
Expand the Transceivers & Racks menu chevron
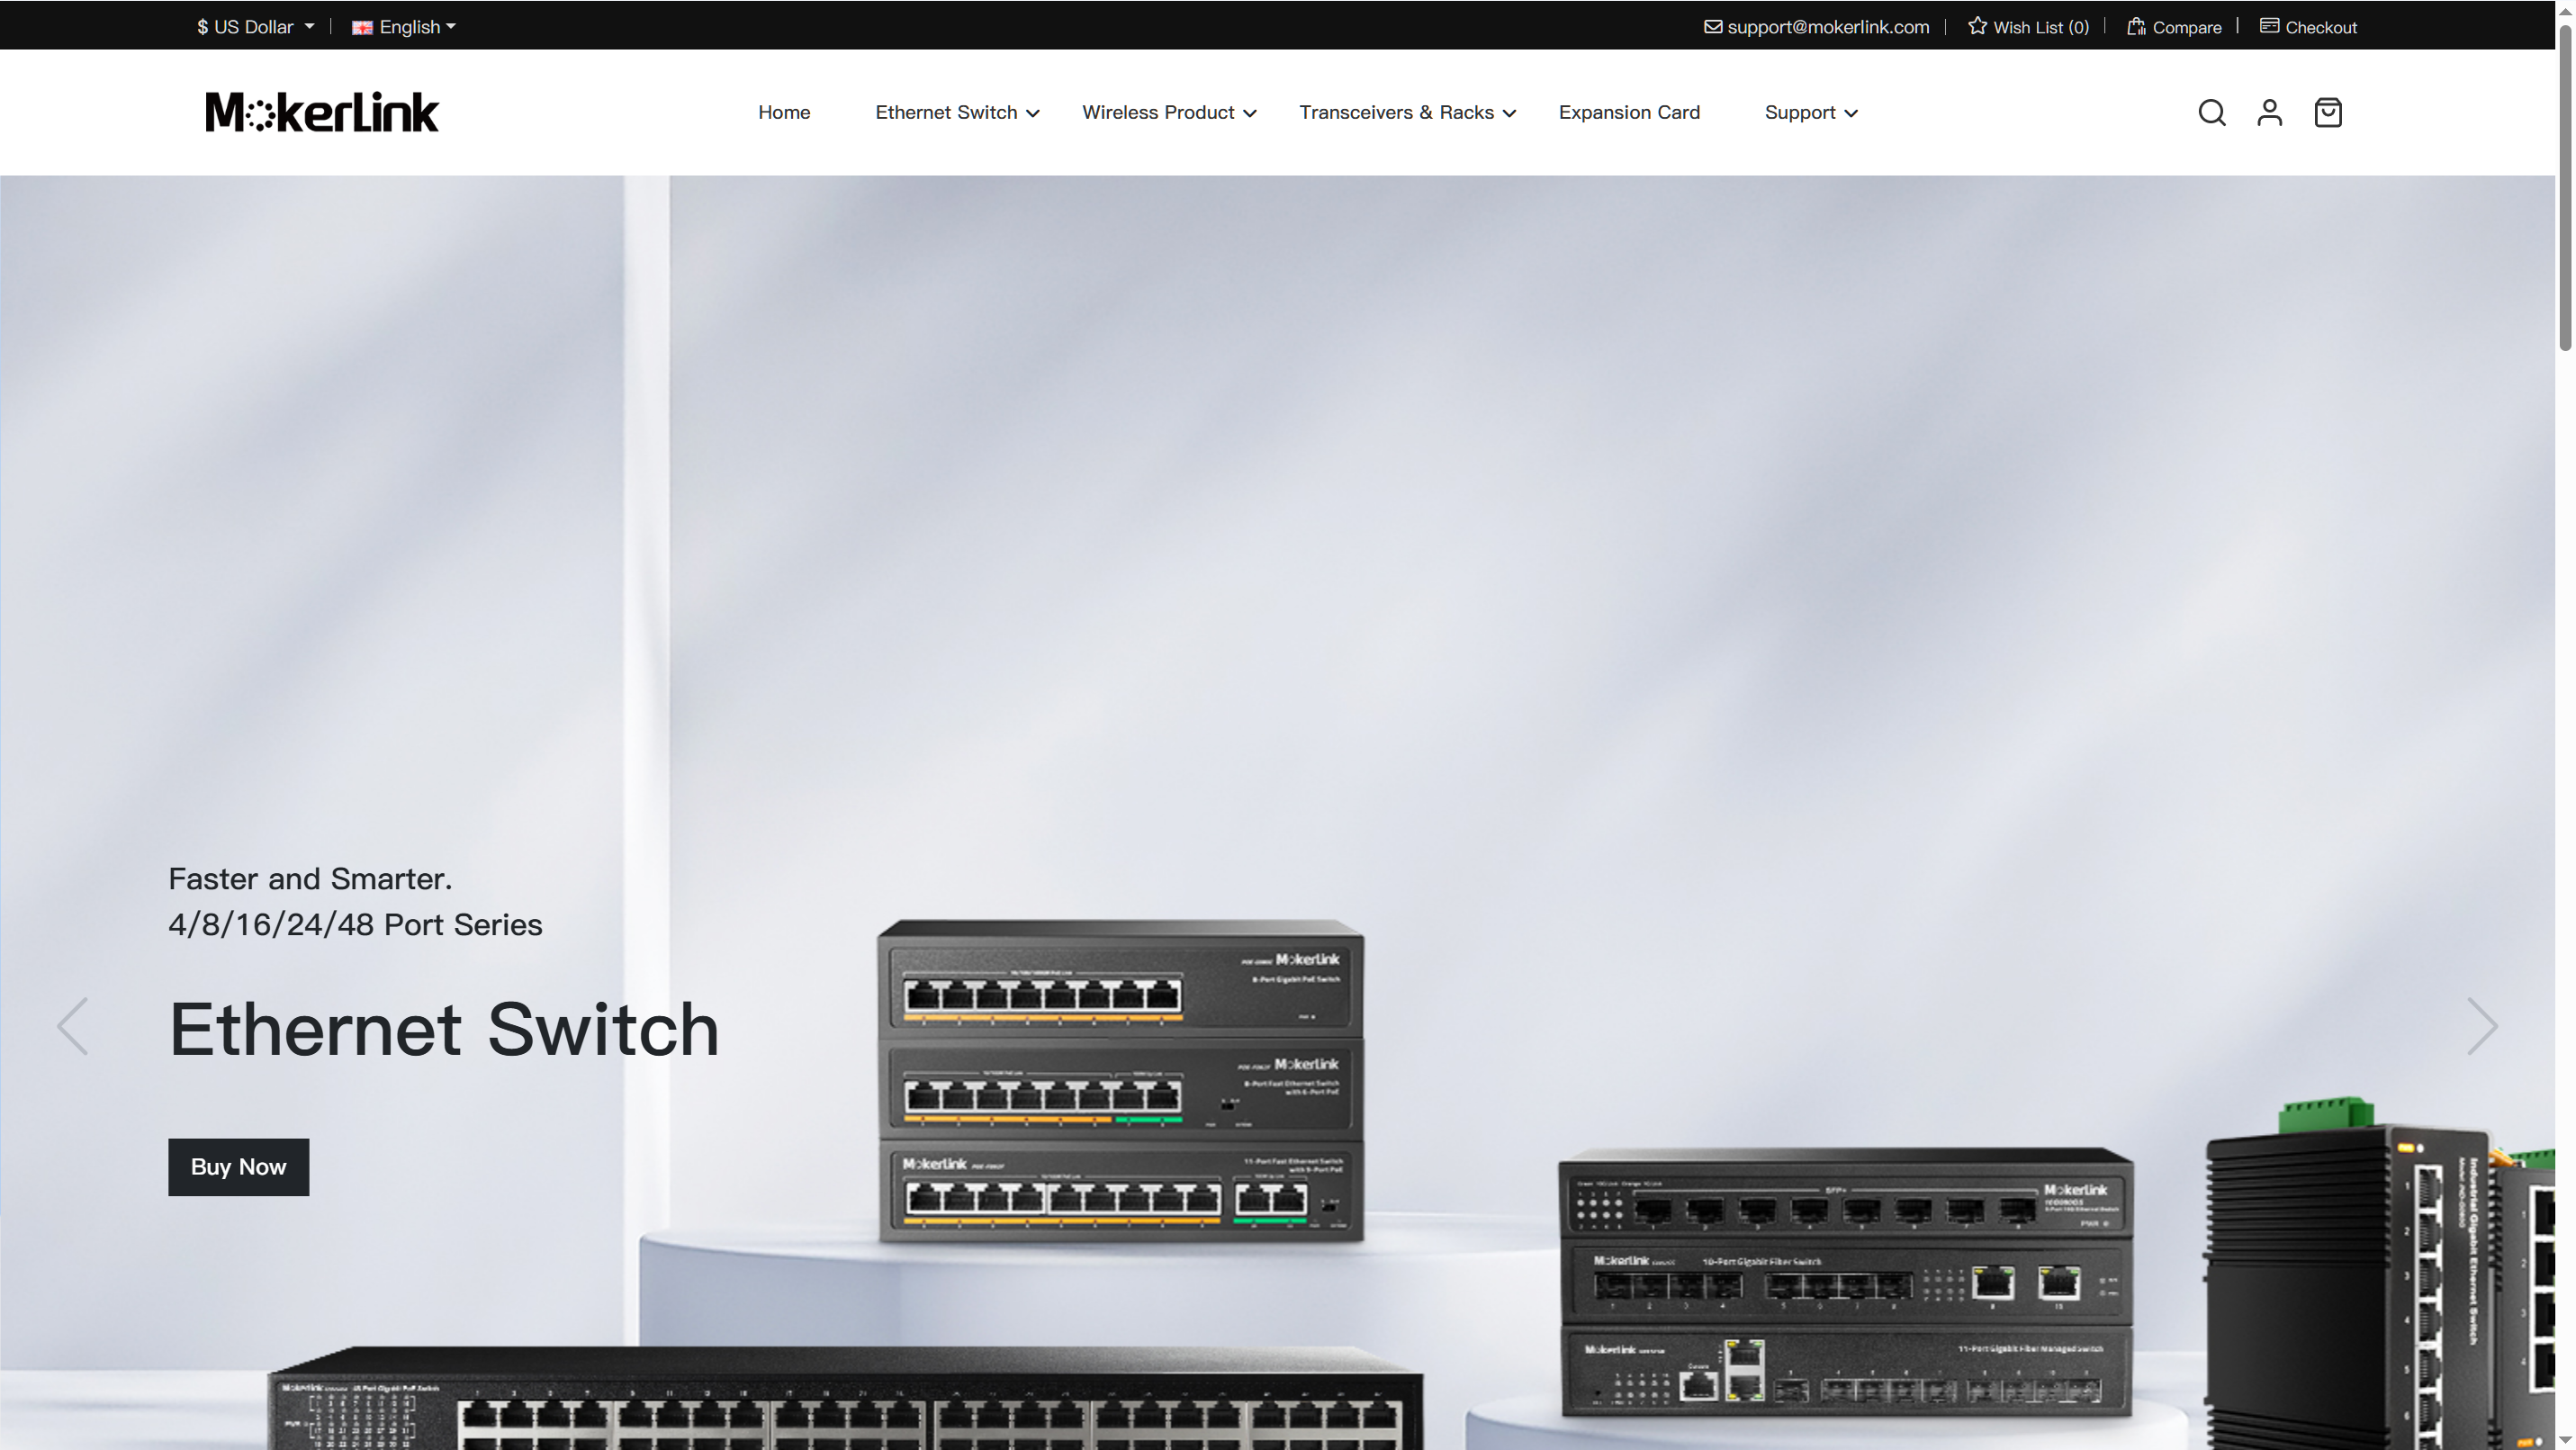(x=1509, y=114)
